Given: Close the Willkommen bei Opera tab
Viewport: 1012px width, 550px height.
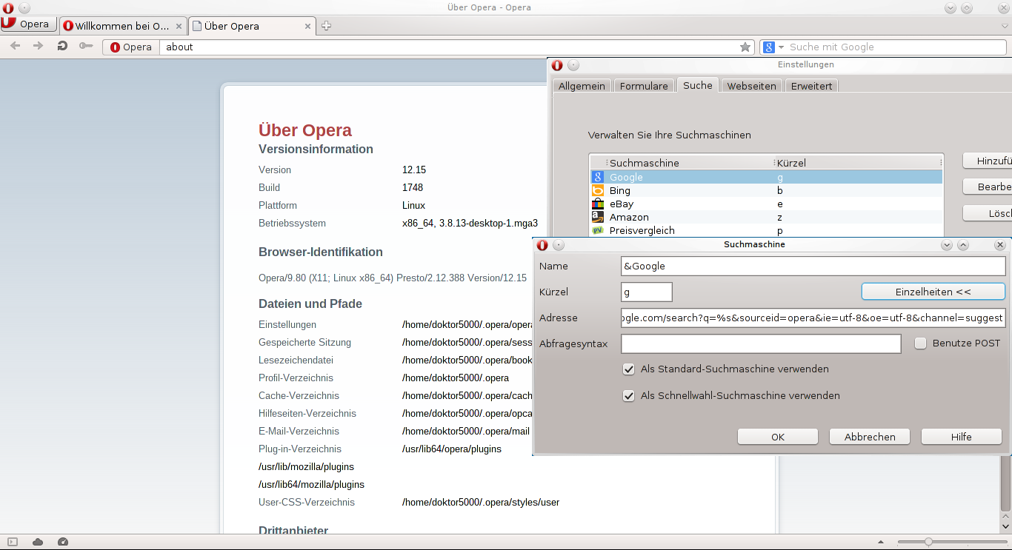Looking at the screenshot, I should (x=179, y=26).
